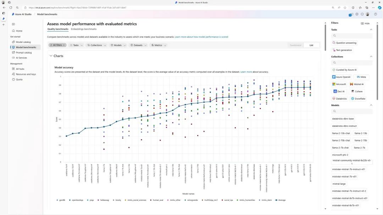Collapse the Tasks filter section chevron

[x=371, y=29]
